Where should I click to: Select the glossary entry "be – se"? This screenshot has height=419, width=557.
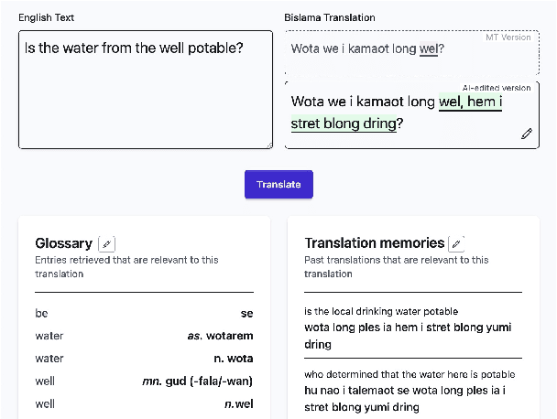(x=144, y=313)
